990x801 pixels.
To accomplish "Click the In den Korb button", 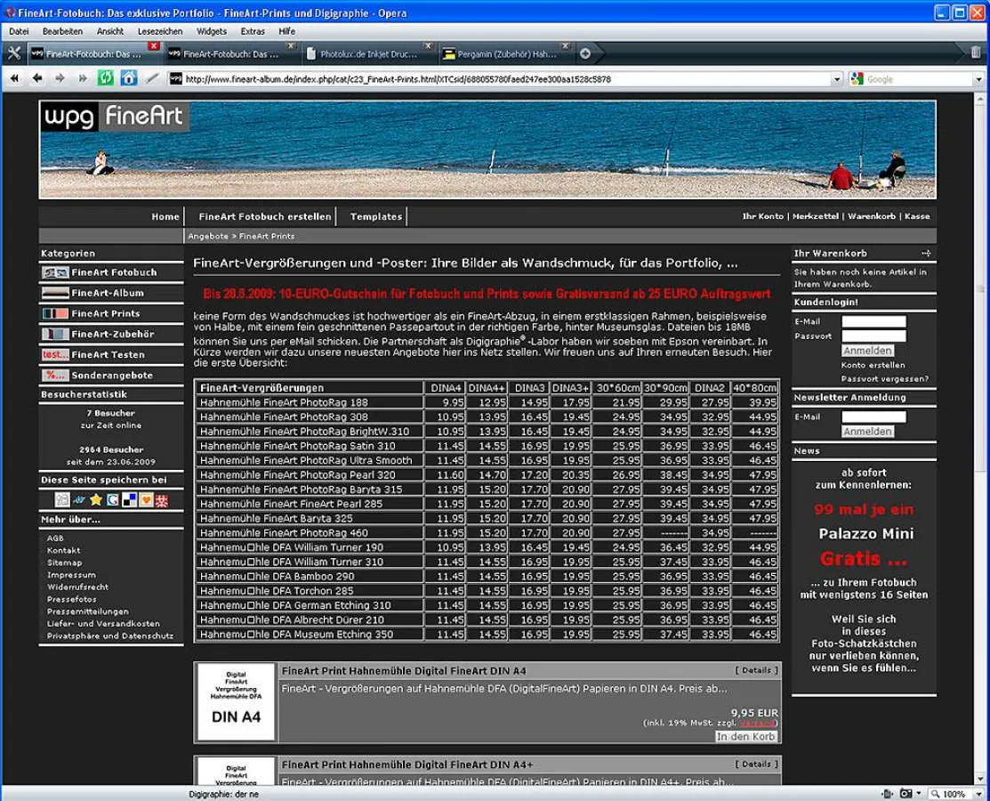I will [x=746, y=736].
